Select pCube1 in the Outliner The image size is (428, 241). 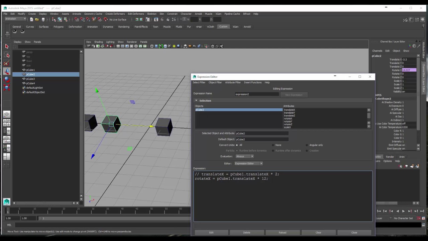(x=30, y=70)
